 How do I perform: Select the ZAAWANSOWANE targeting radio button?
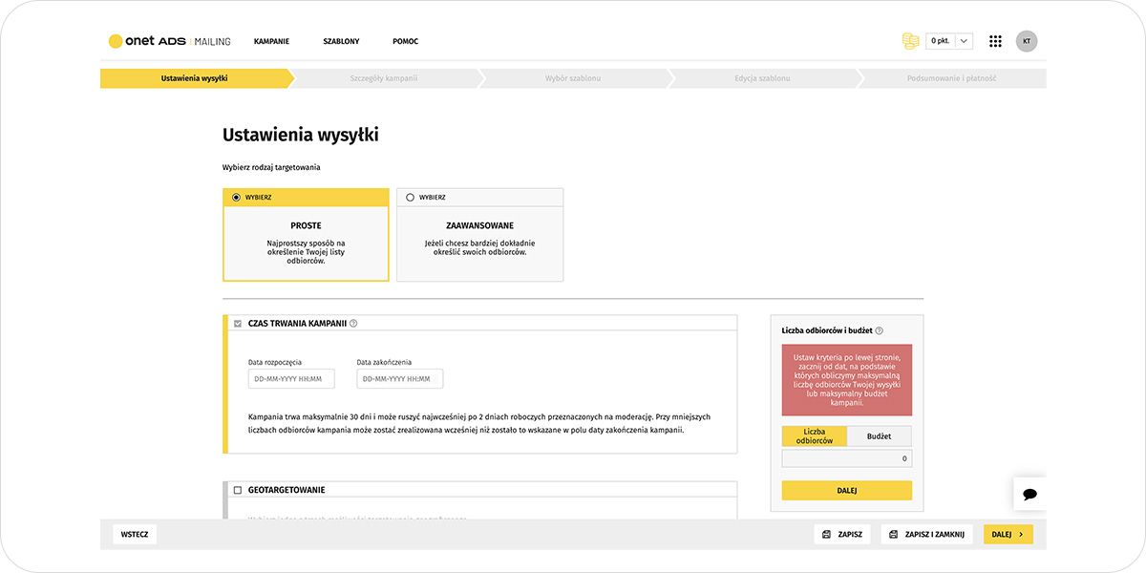[411, 198]
